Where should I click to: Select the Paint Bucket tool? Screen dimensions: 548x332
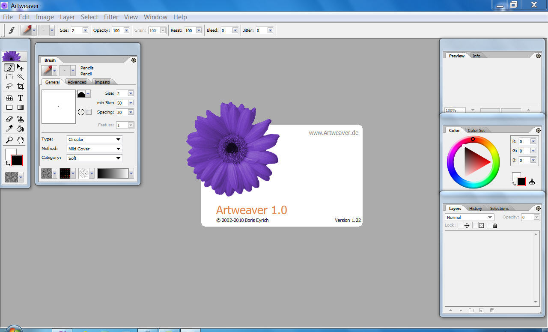point(20,129)
